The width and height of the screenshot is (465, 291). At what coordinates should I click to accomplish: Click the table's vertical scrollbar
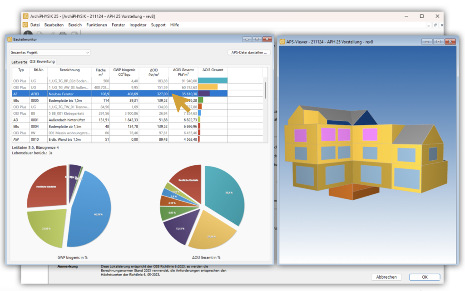click(x=265, y=90)
